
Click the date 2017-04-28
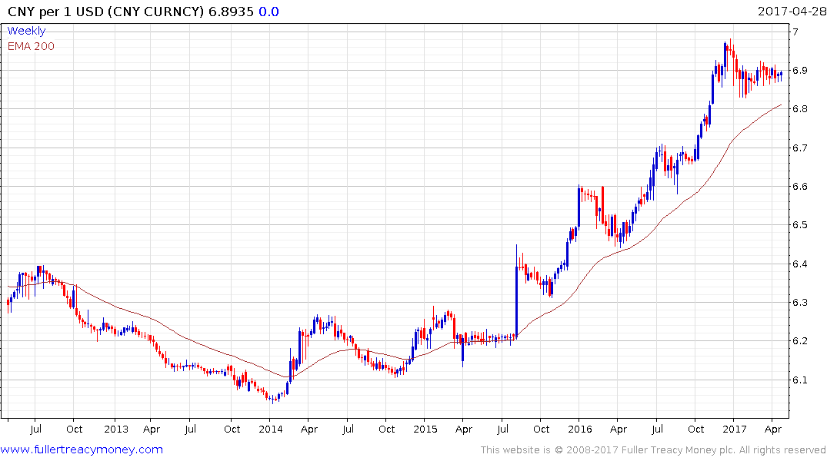pos(792,12)
